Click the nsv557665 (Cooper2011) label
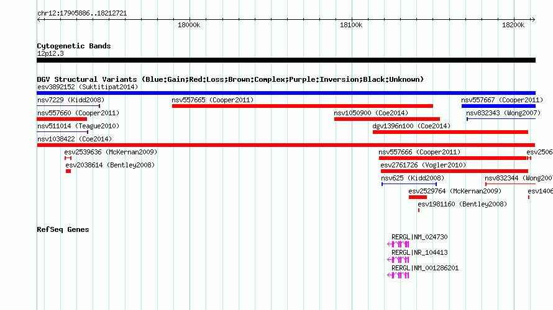 tap(213, 100)
